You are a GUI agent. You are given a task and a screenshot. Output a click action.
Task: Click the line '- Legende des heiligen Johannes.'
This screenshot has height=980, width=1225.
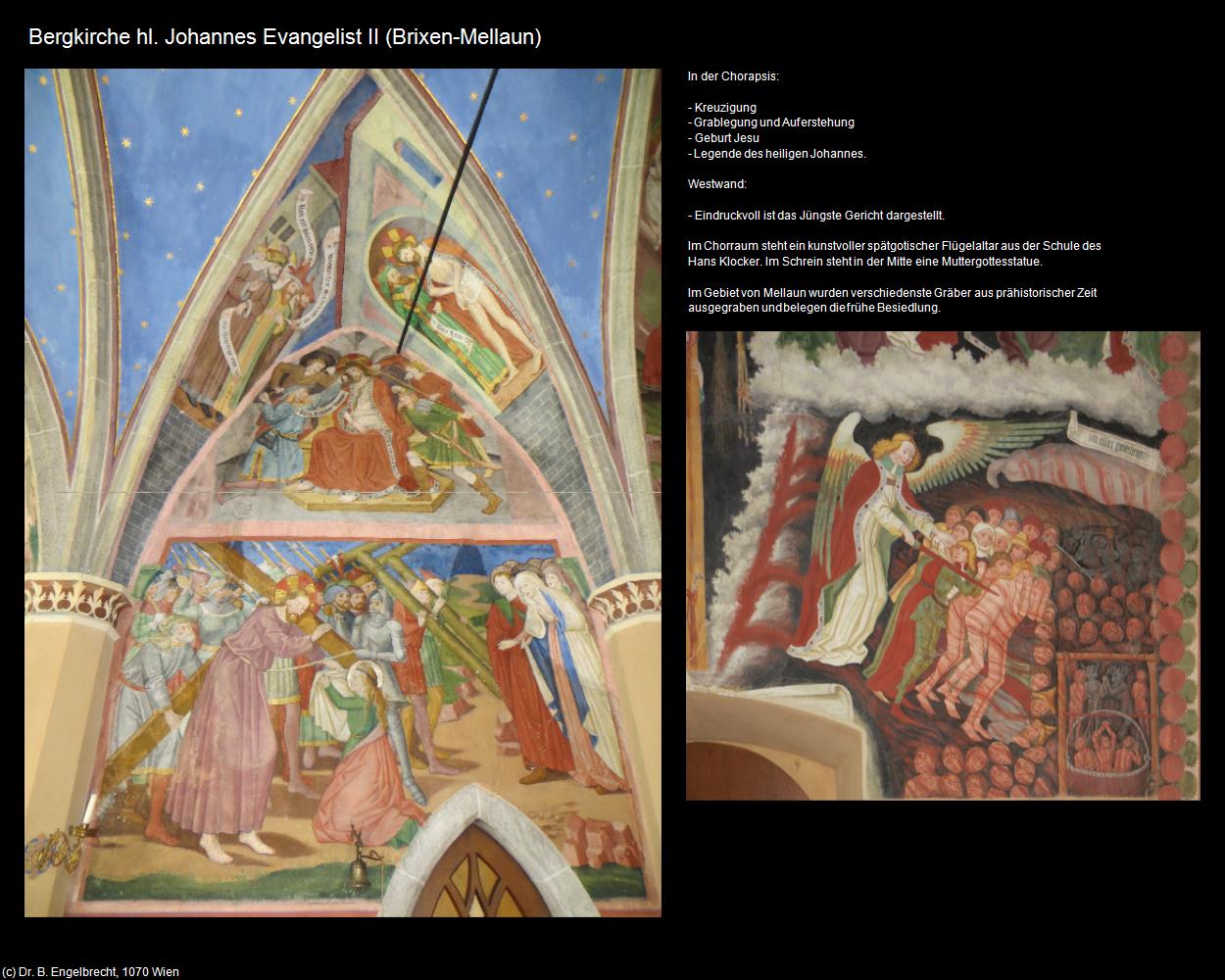pos(777,154)
